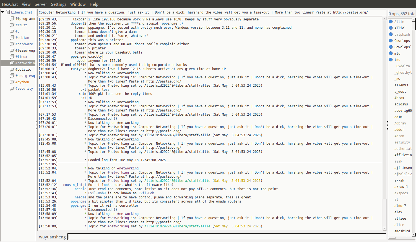Open the Settings menu

[x=58, y=4]
